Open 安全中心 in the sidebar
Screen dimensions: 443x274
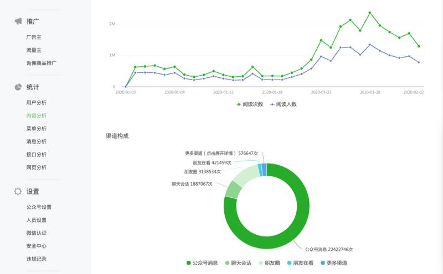(37, 246)
